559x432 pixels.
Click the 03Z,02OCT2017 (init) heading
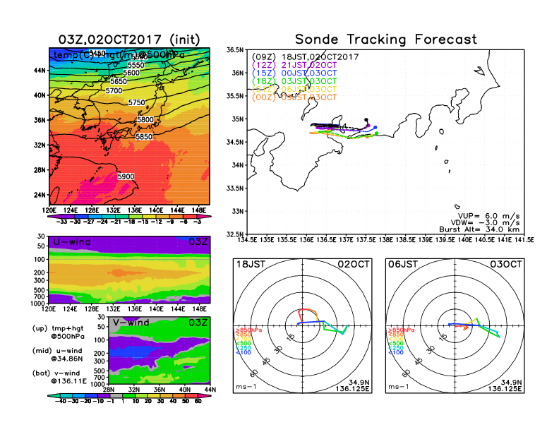[129, 40]
